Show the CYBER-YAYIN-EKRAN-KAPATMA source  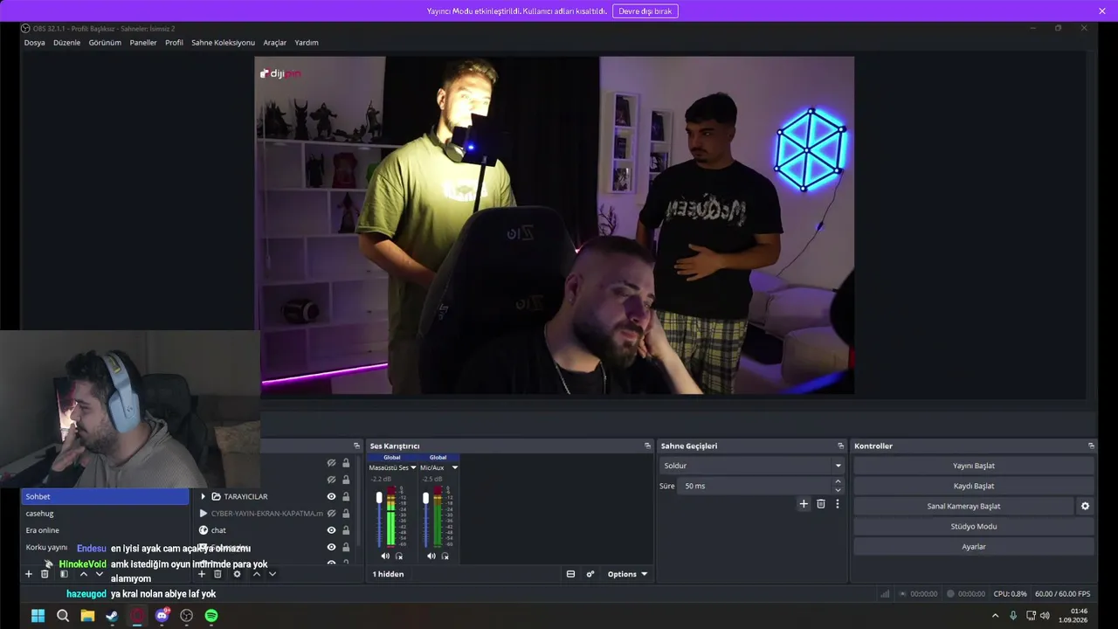point(331,513)
